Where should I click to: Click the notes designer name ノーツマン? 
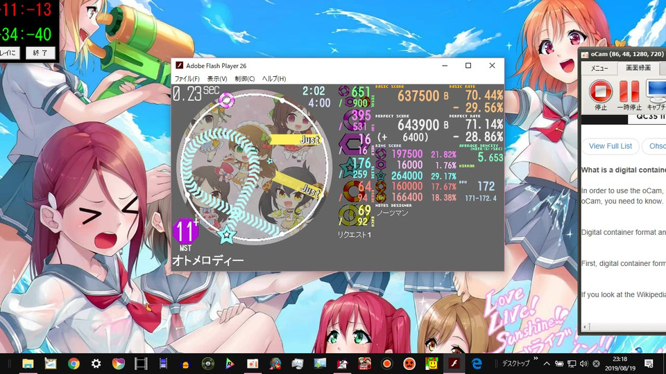pos(393,213)
